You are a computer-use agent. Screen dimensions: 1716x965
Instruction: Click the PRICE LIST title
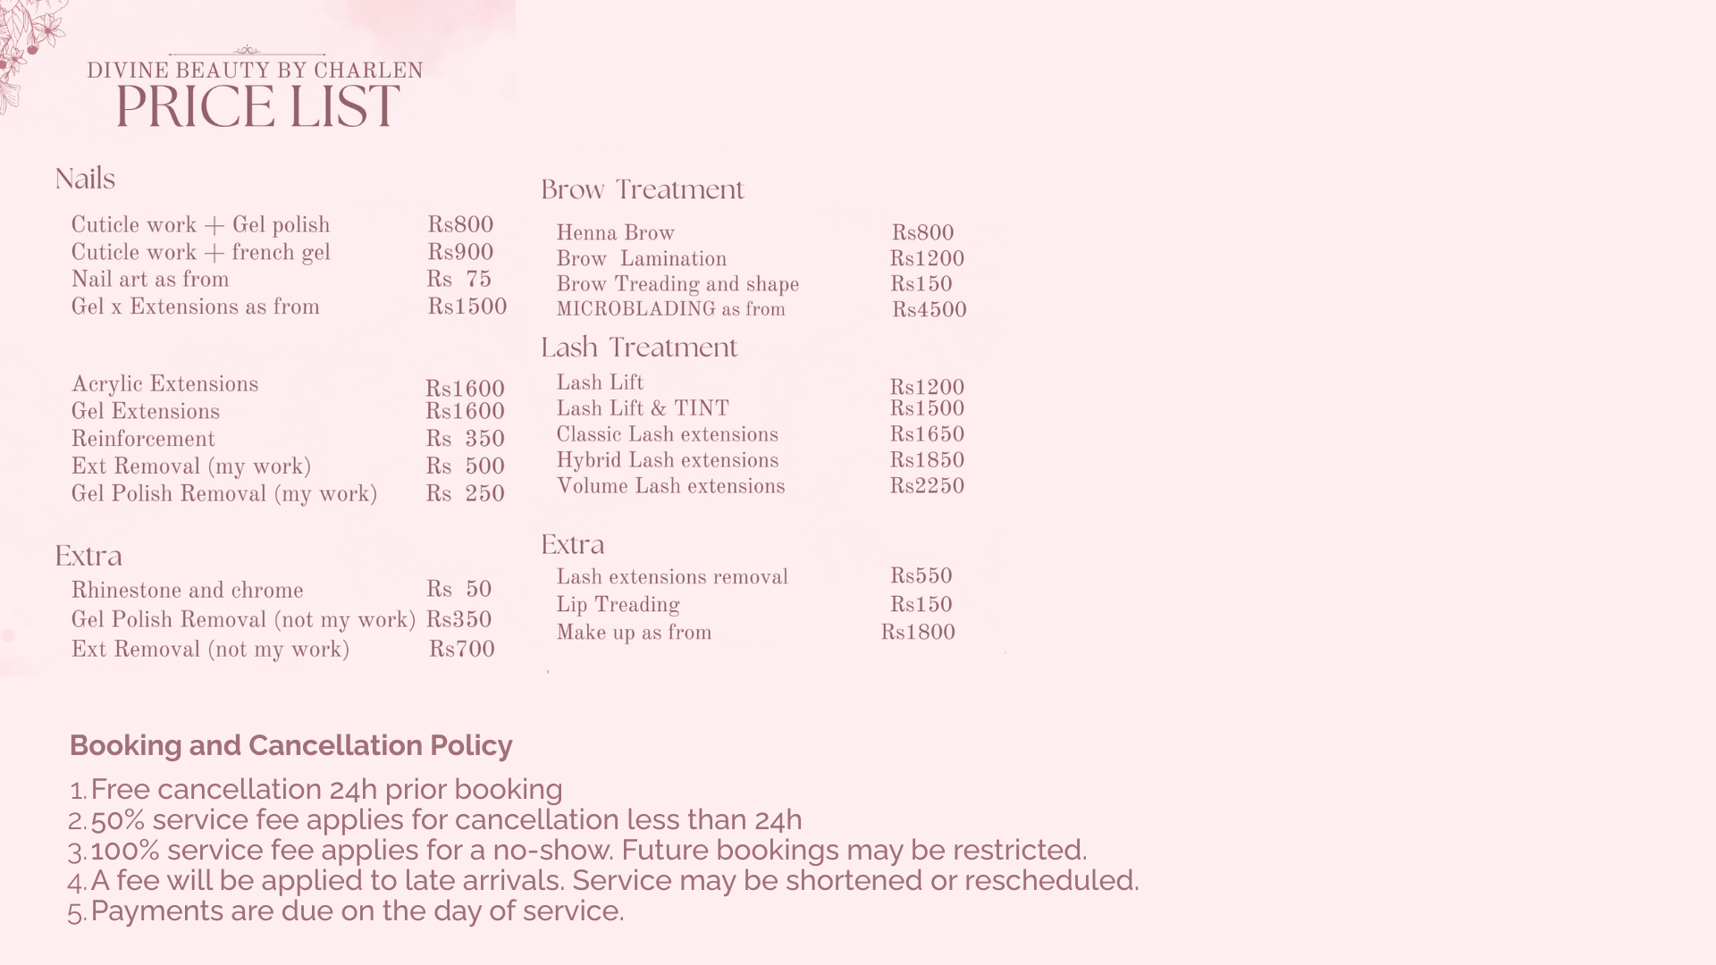(257, 107)
